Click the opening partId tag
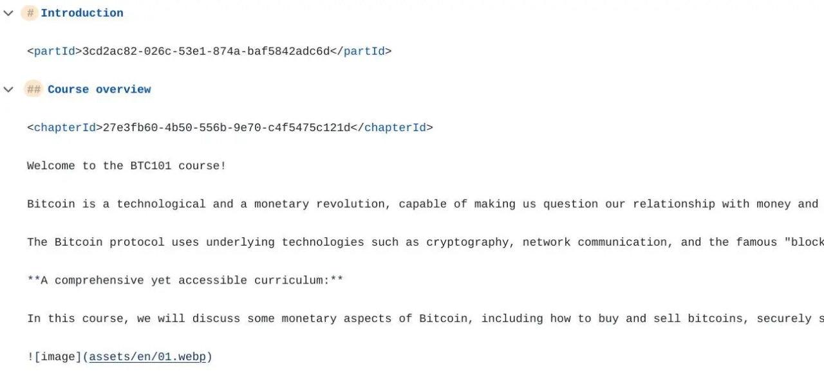This screenshot has height=371, width=824. (55, 51)
